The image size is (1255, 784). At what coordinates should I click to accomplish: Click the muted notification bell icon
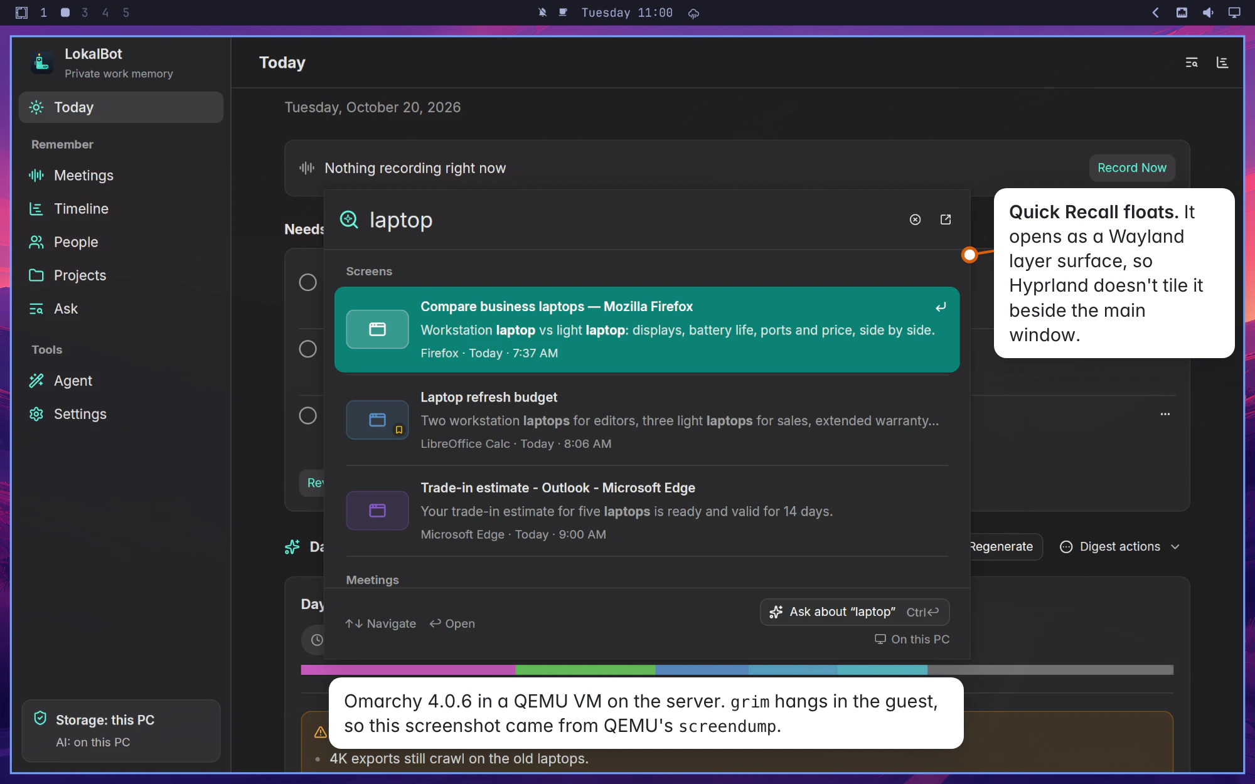[x=543, y=13]
